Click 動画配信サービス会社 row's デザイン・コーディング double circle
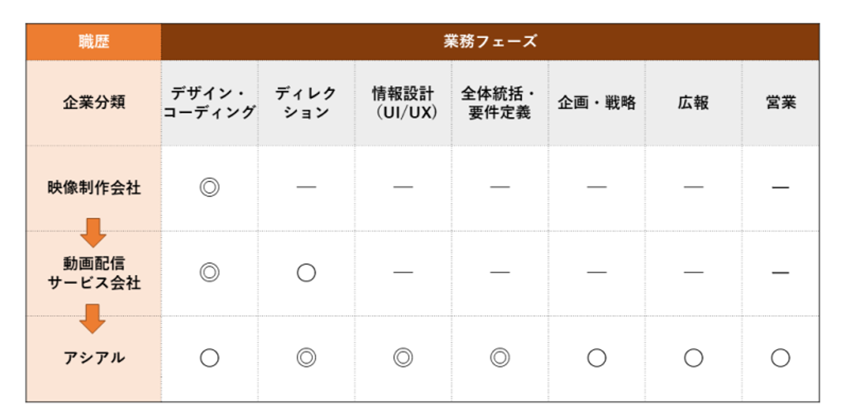The height and width of the screenshot is (411, 849). click(209, 273)
